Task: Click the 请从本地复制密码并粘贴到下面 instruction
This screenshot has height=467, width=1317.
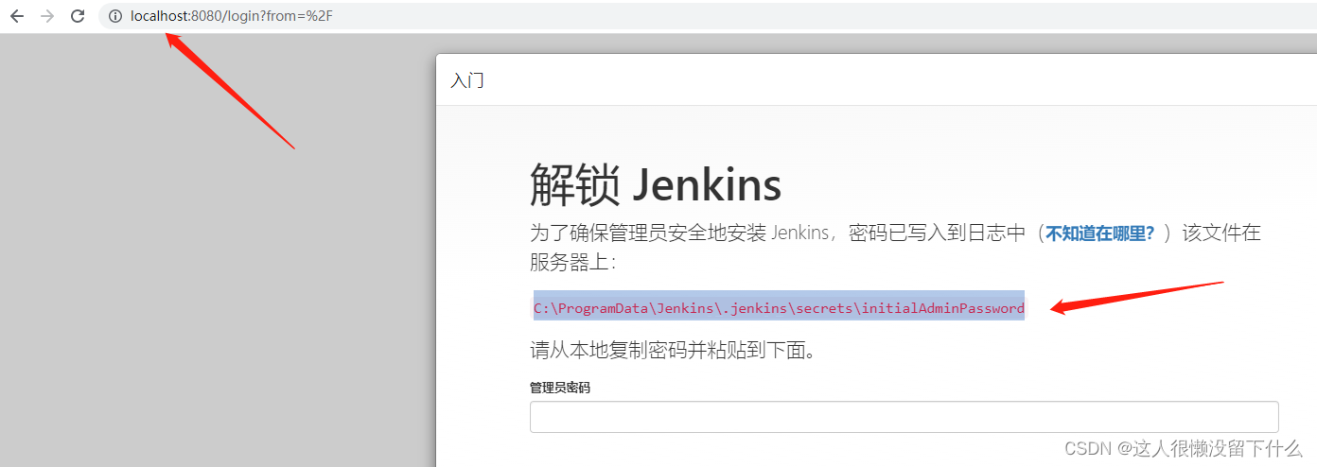Action: pyautogui.click(x=673, y=351)
